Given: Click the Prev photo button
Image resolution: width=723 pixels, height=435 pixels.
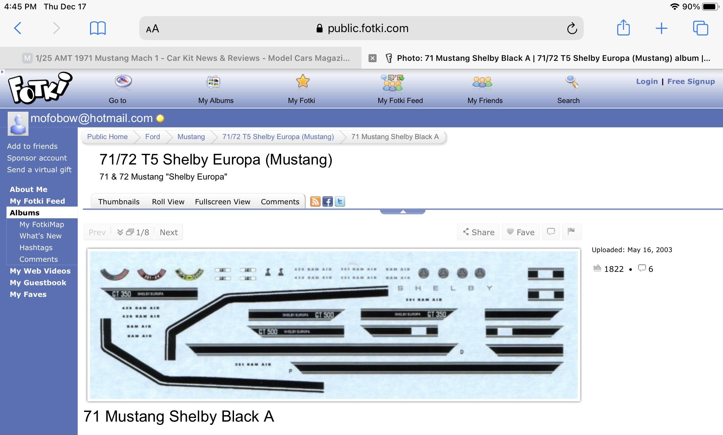Looking at the screenshot, I should (97, 232).
